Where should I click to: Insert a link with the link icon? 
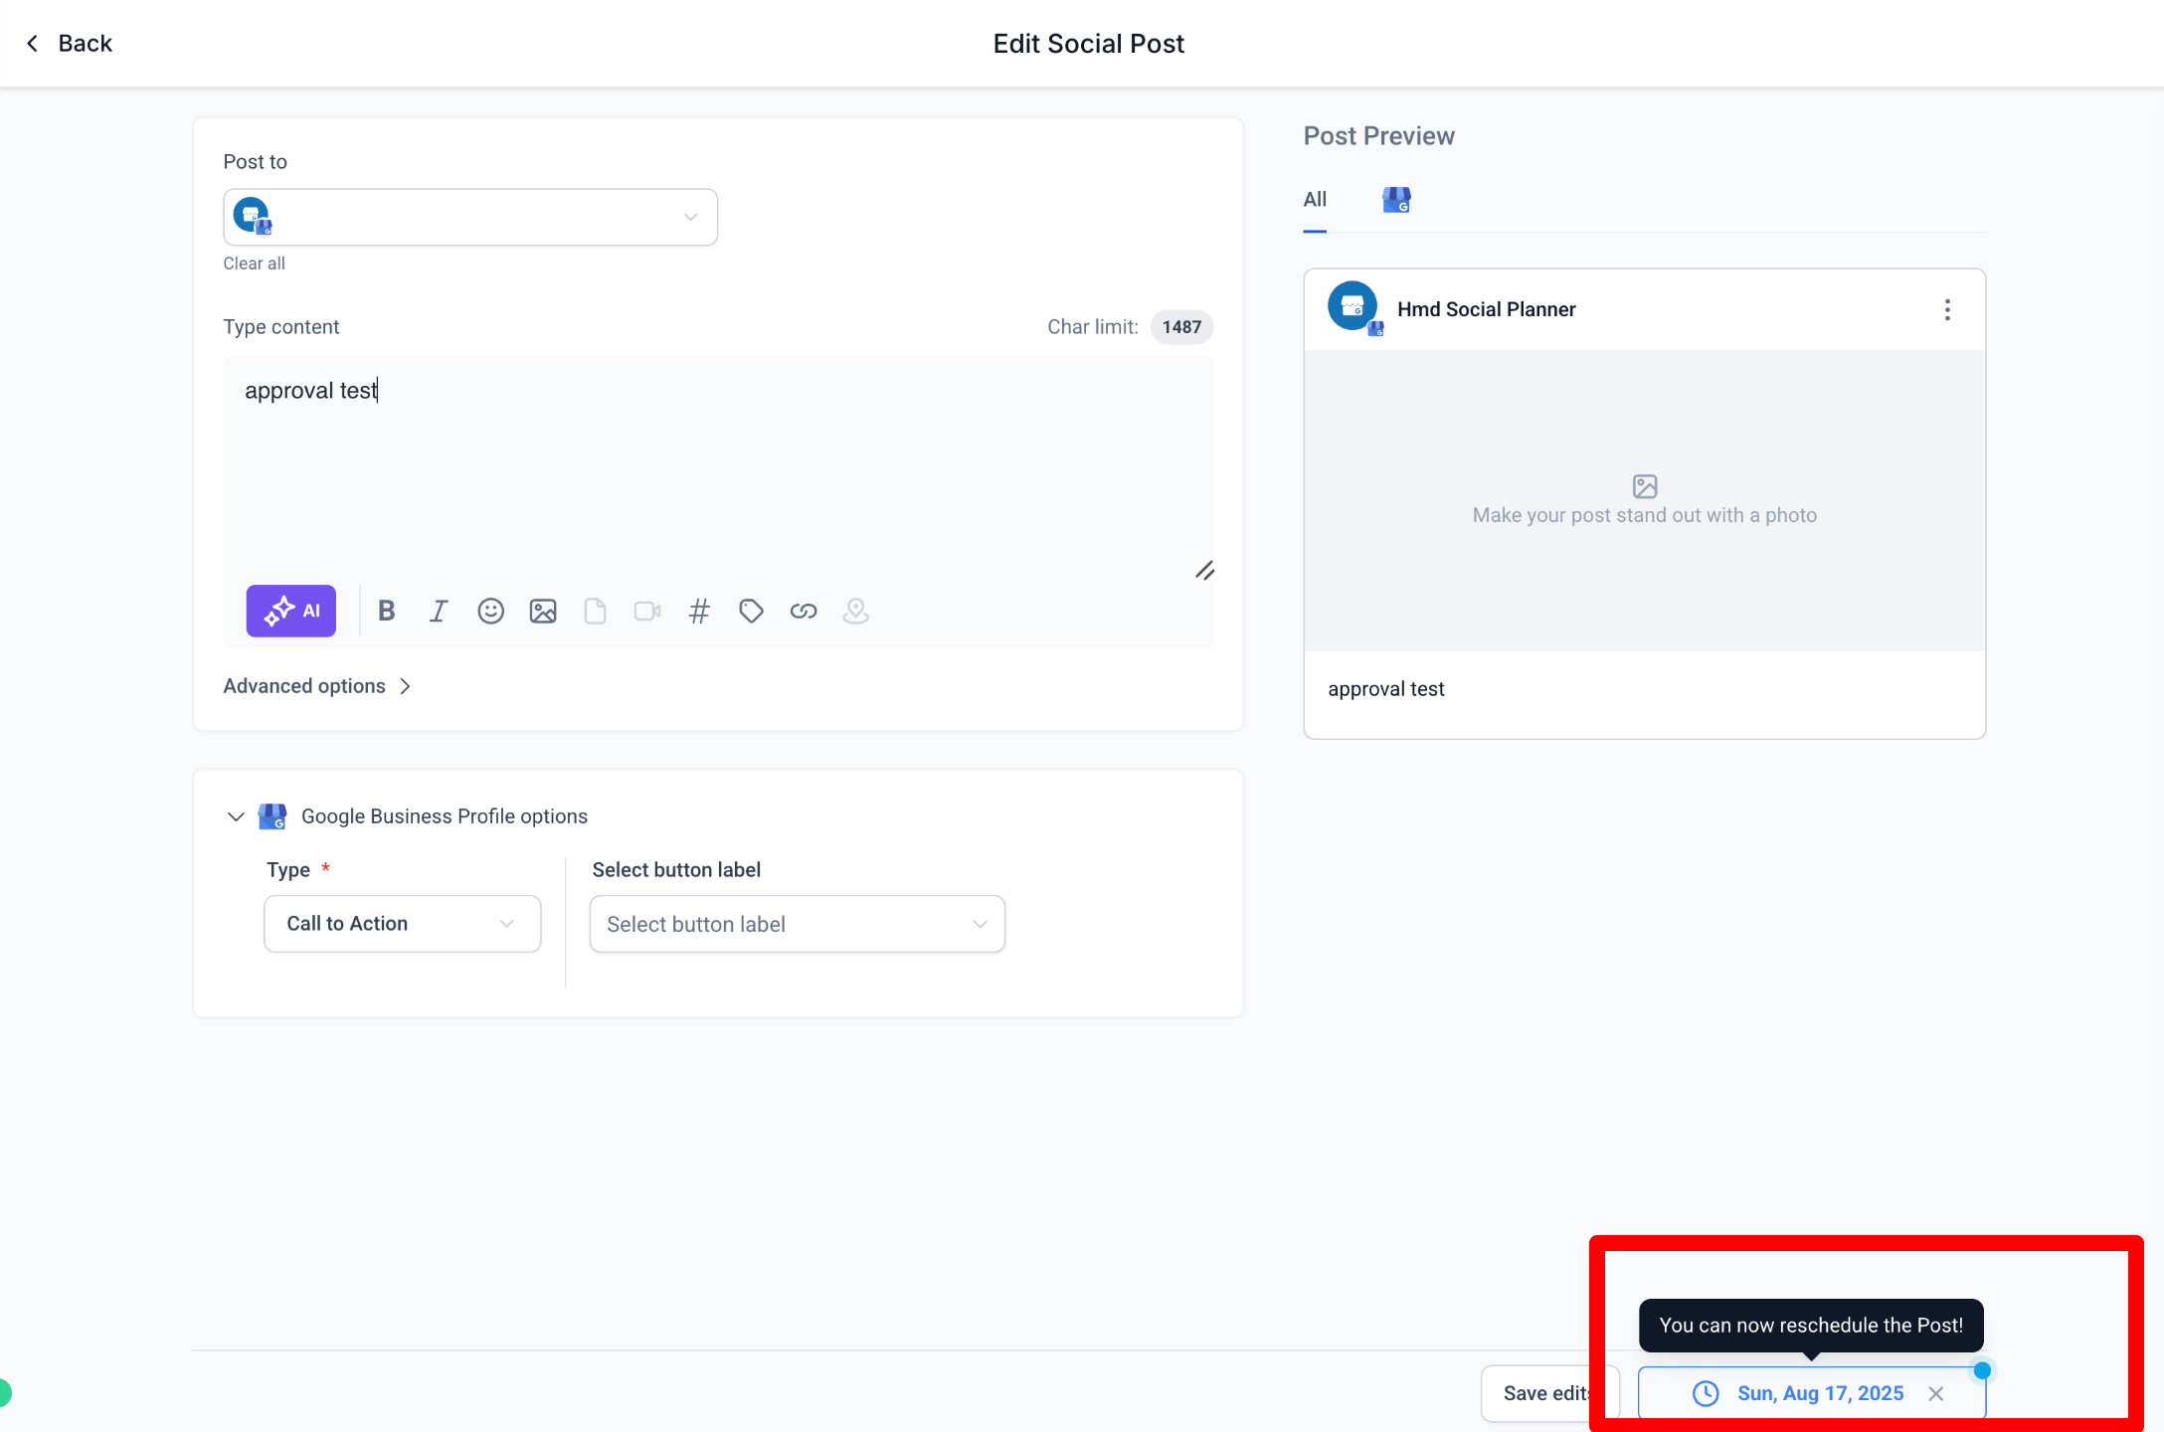coord(804,611)
